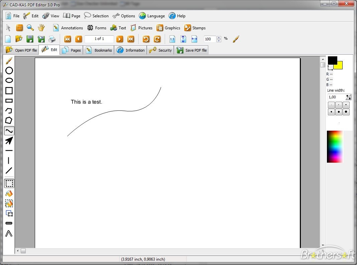Select the curve drawing tool

pyautogui.click(x=9, y=131)
